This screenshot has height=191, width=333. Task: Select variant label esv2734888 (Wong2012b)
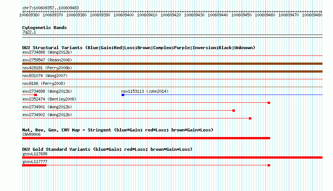47,52
